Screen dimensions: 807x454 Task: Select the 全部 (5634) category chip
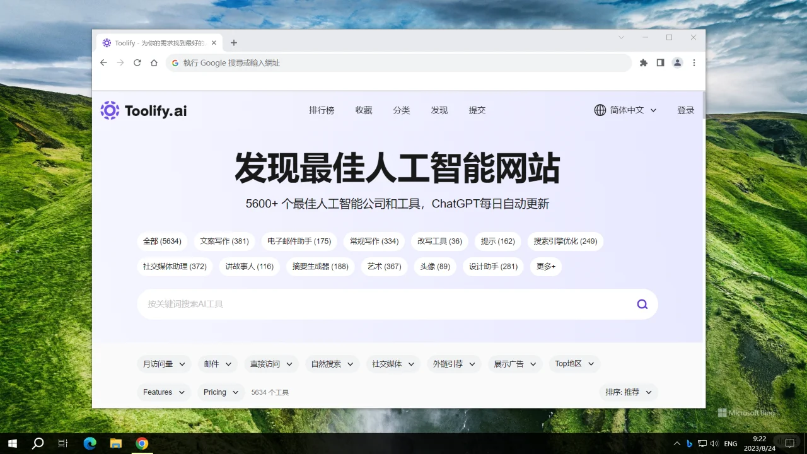[162, 241]
